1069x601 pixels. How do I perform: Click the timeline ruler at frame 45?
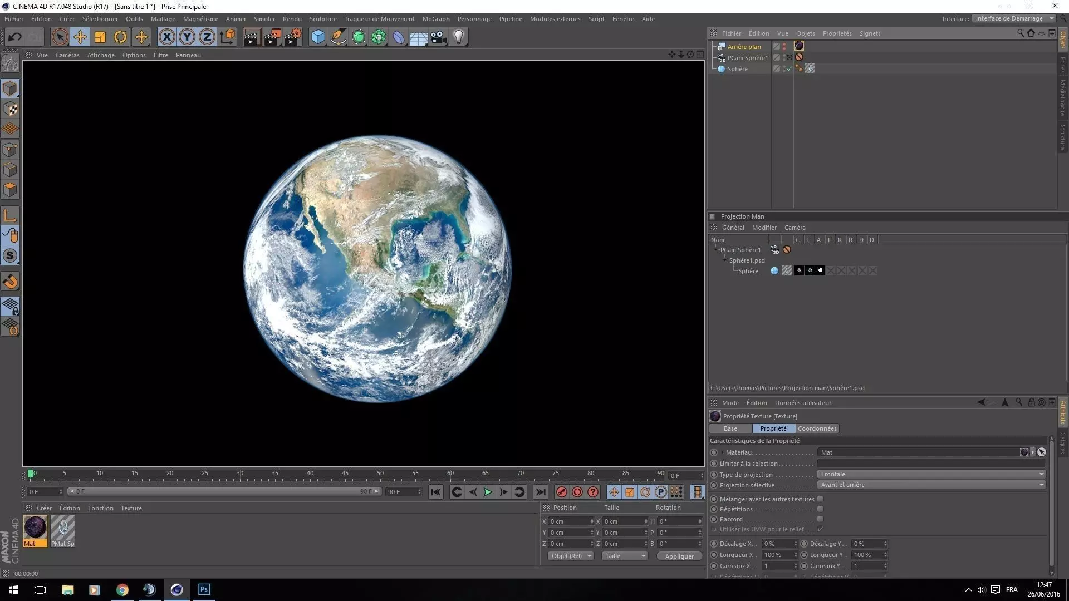345,475
